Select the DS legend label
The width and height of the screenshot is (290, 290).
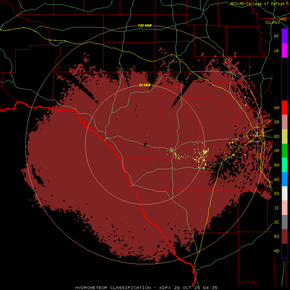(277, 194)
